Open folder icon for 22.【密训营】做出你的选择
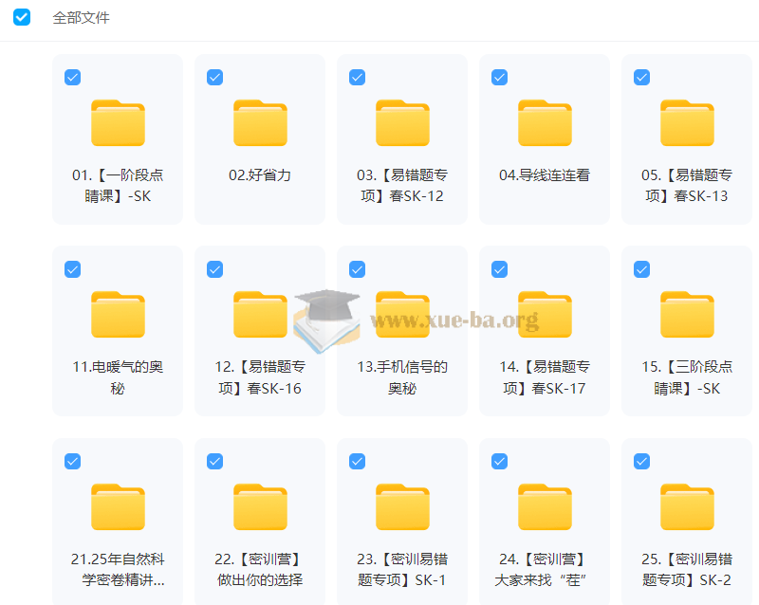Screen dimensions: 759x605 [x=260, y=506]
